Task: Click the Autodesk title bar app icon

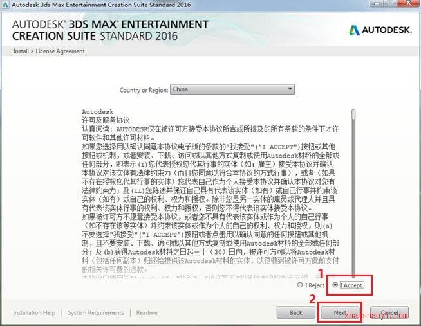Action: 5,5
